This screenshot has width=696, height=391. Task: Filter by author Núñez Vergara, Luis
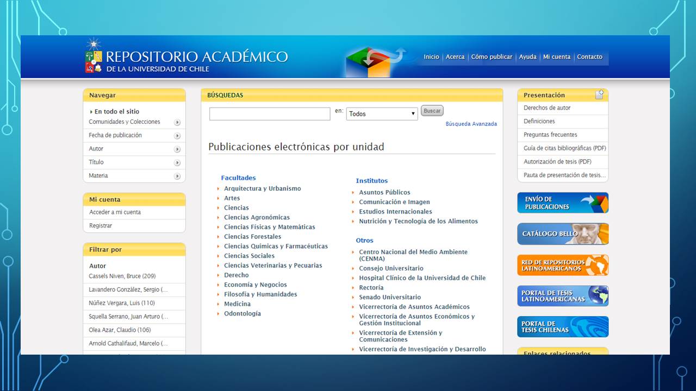point(122,304)
